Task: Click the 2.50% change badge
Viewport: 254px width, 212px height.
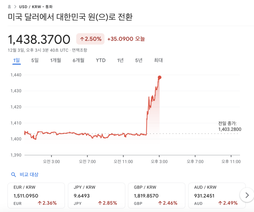Action: [x=90, y=39]
